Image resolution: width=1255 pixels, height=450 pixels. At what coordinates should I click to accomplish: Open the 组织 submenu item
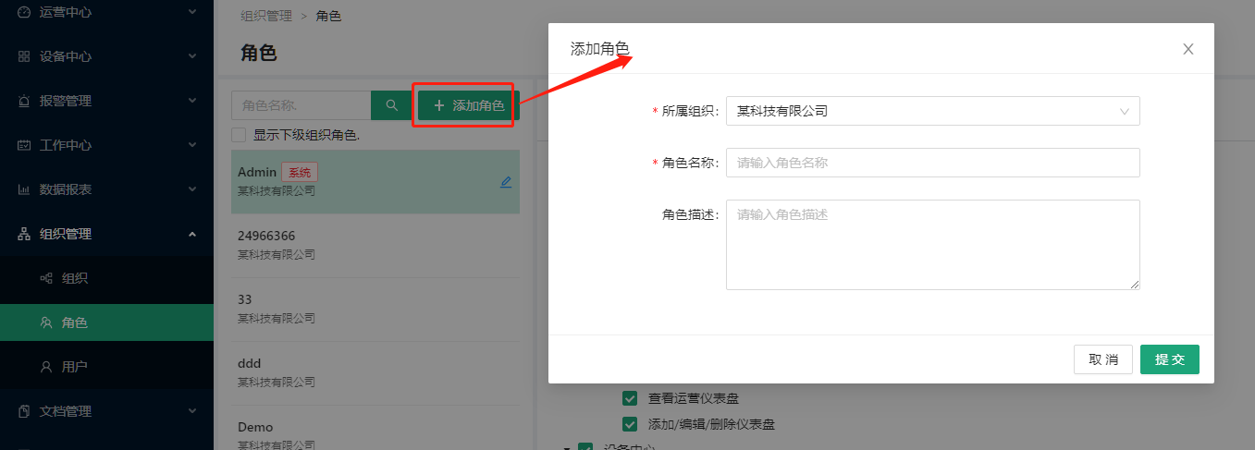pyautogui.click(x=74, y=278)
